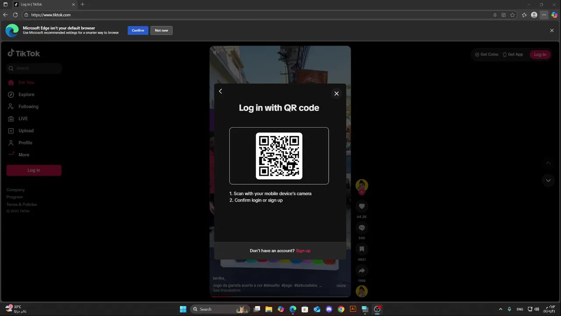Open Edge Settings and more menu
This screenshot has height=316, width=561.
(544, 15)
